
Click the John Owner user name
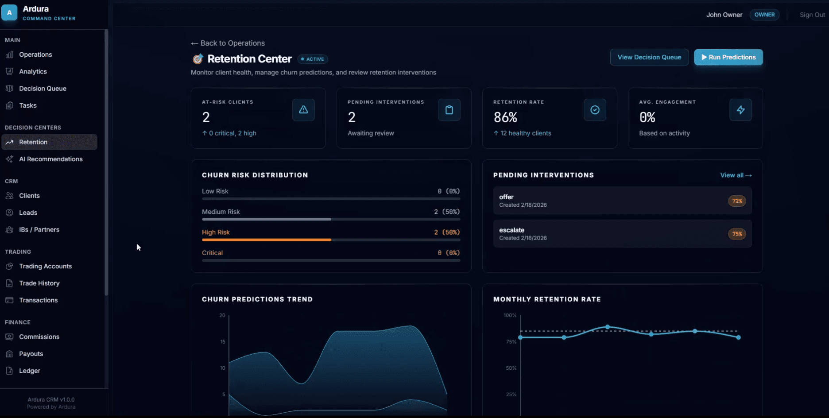coord(724,15)
